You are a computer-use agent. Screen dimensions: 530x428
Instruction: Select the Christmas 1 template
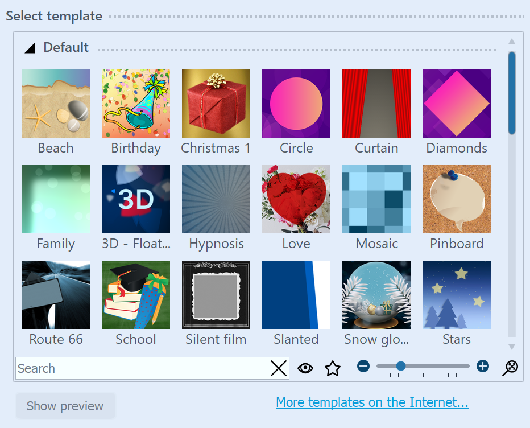tap(216, 103)
